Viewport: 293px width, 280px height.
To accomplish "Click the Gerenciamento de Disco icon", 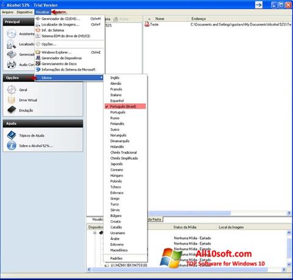I will point(38,63).
